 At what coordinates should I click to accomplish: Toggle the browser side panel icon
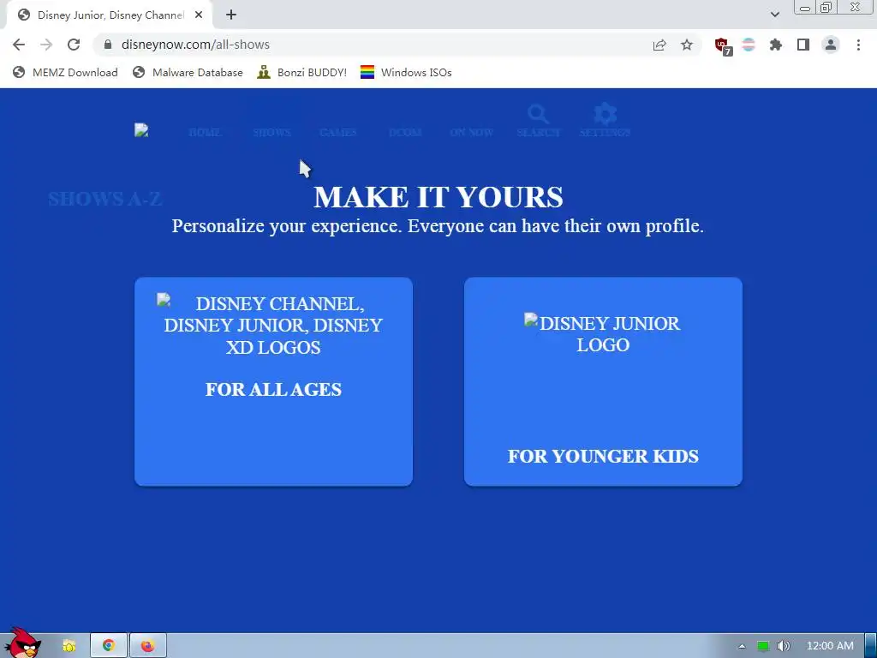[x=803, y=45]
